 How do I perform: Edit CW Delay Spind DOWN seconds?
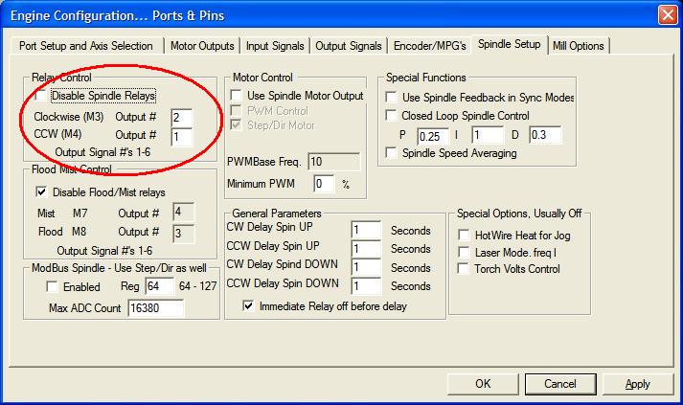coord(366,266)
